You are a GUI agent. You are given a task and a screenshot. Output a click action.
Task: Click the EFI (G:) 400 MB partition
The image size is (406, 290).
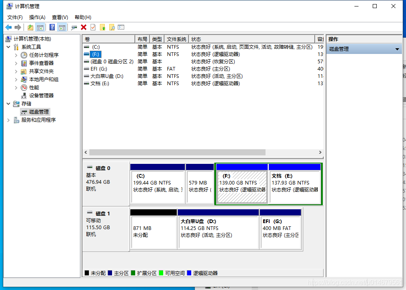[x=281, y=229]
